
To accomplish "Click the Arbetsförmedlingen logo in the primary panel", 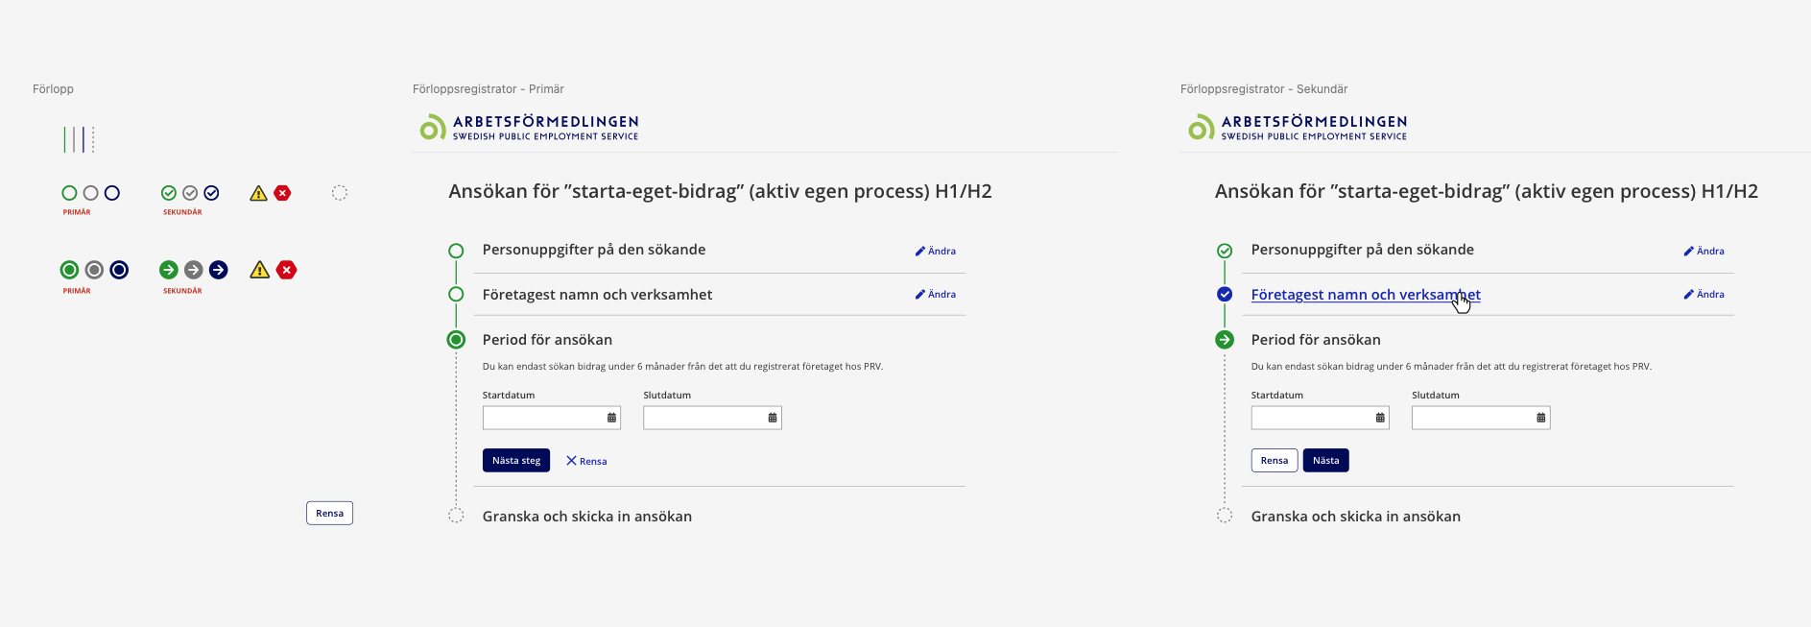I will coord(529,127).
